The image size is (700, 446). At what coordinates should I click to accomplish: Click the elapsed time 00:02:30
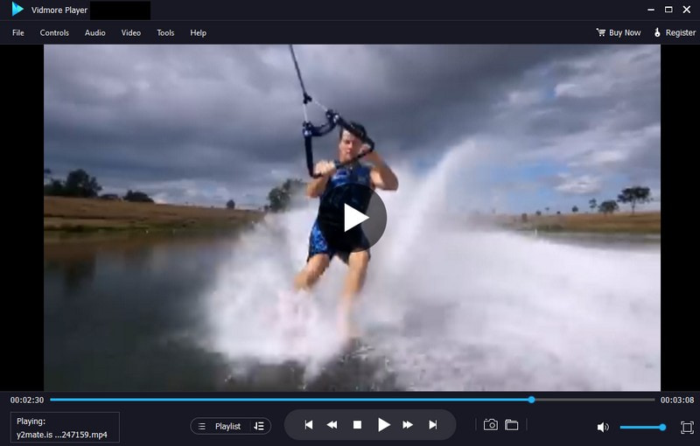[x=27, y=400]
